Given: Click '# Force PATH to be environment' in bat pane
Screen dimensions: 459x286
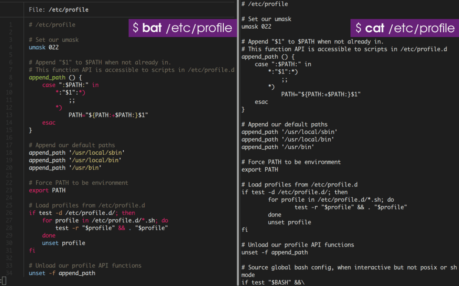Looking at the screenshot, I should [78, 183].
